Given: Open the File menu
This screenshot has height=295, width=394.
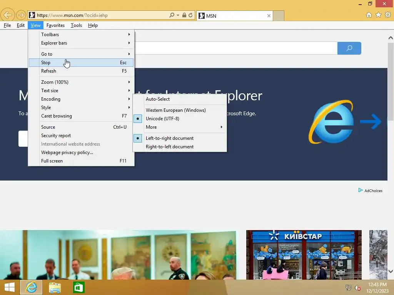Looking at the screenshot, I should [7, 25].
